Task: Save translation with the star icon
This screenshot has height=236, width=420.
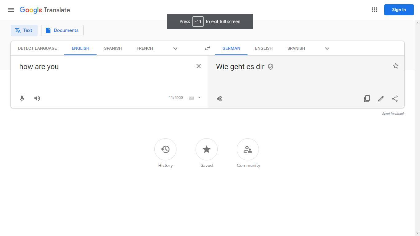Action: pos(396,66)
